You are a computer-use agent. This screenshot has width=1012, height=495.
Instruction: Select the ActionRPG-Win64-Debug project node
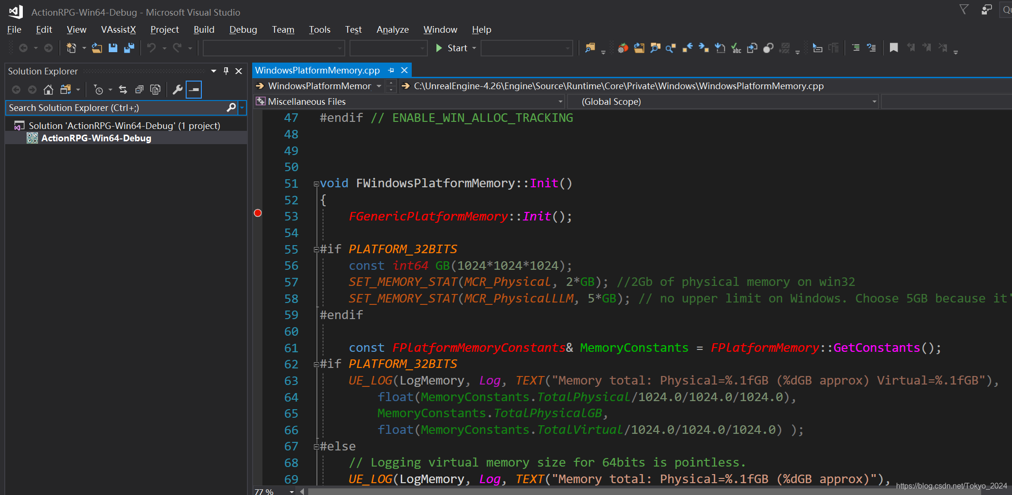(96, 138)
